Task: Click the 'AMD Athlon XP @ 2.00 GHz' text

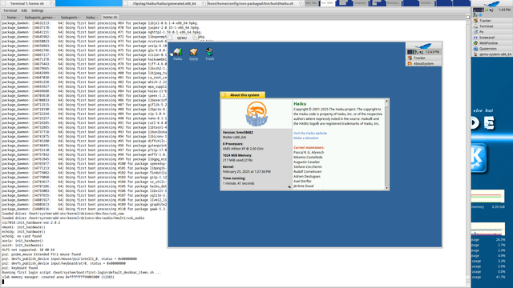Action: (x=243, y=149)
